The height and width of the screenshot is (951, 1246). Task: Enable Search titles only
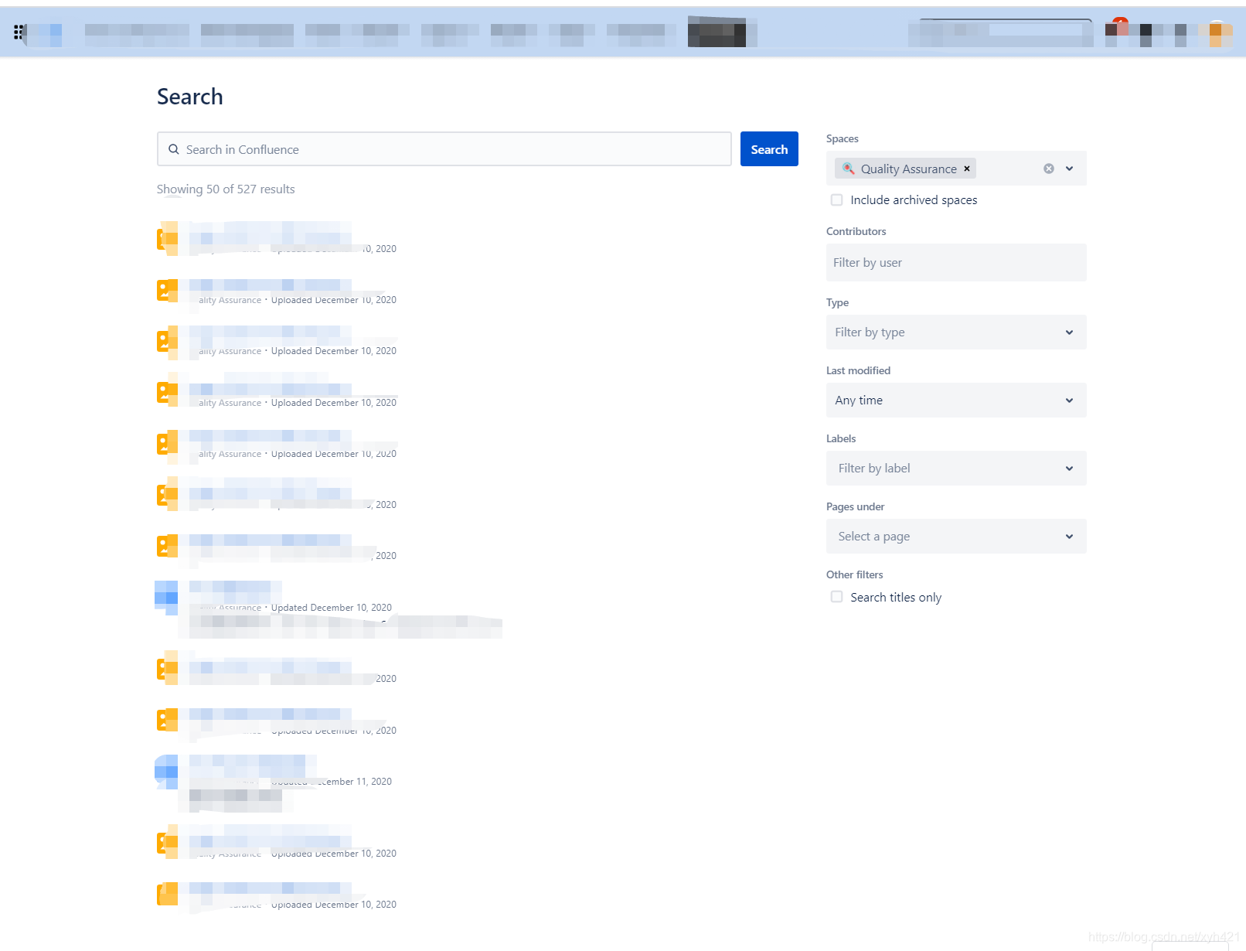(x=837, y=596)
